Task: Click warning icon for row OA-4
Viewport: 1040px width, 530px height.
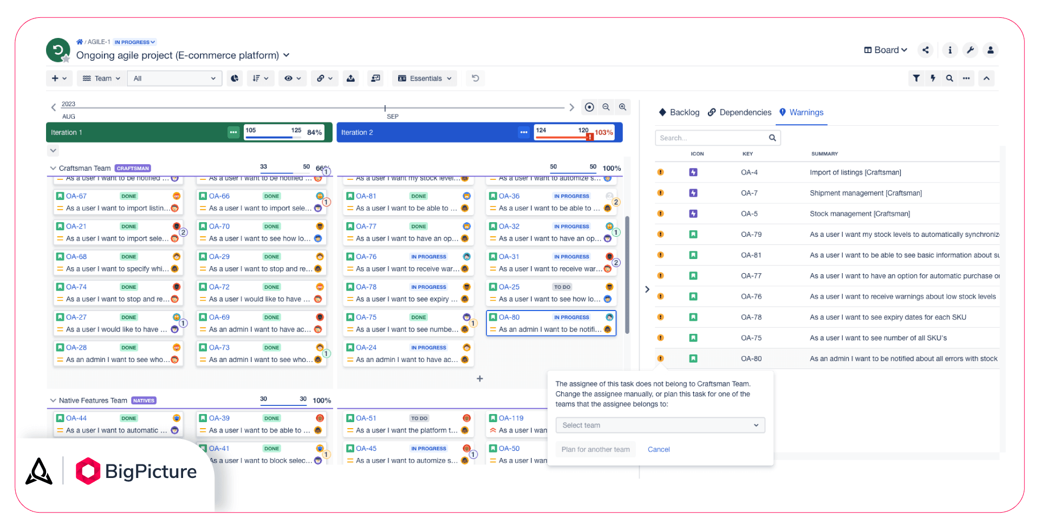Action: coord(660,172)
